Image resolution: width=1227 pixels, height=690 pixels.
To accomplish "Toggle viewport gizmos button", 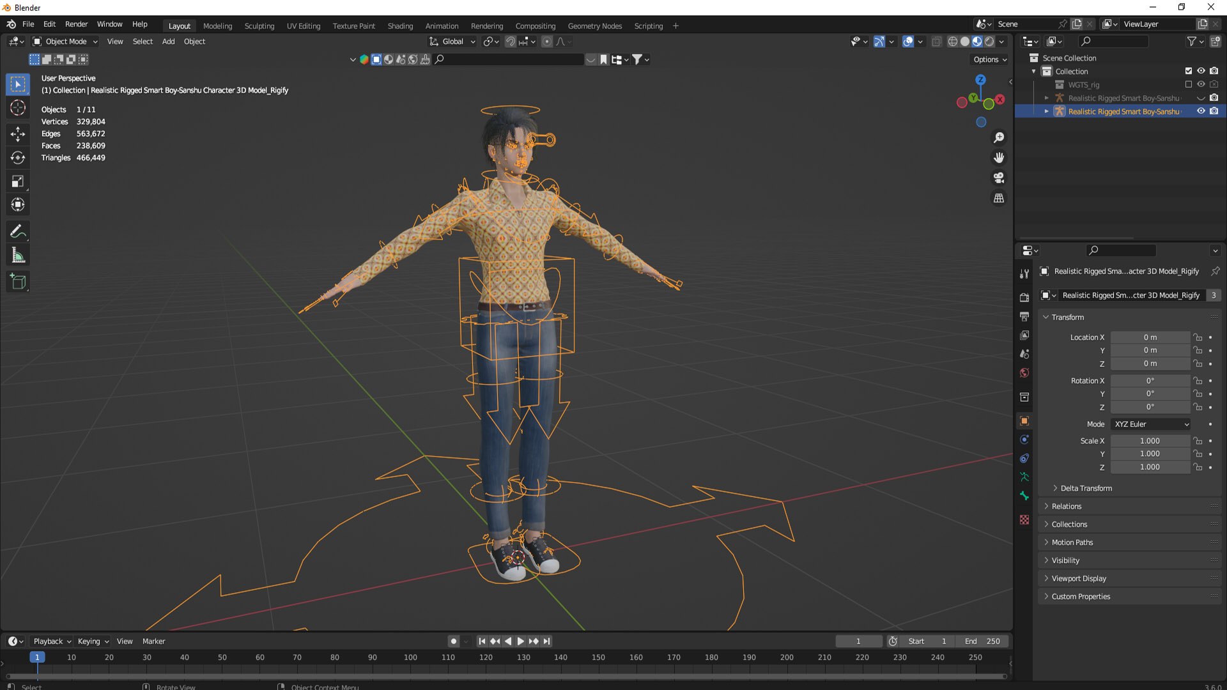I will (x=879, y=42).
